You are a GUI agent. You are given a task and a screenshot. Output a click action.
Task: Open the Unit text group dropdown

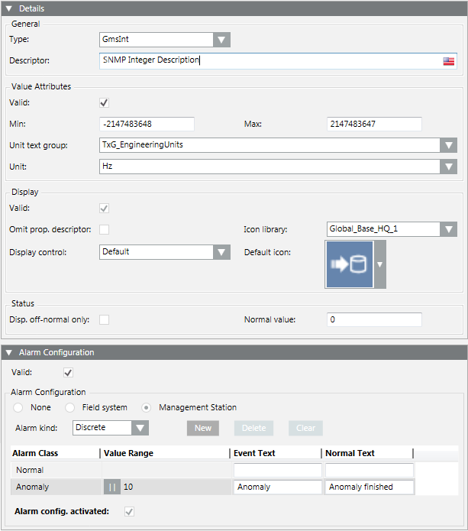448,145
